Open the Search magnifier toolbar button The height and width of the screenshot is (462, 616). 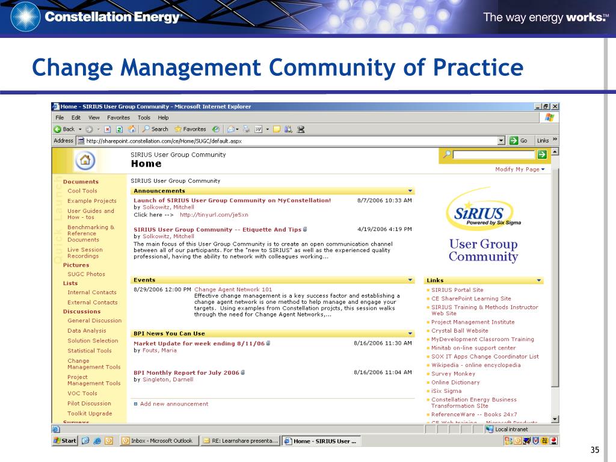pos(155,129)
